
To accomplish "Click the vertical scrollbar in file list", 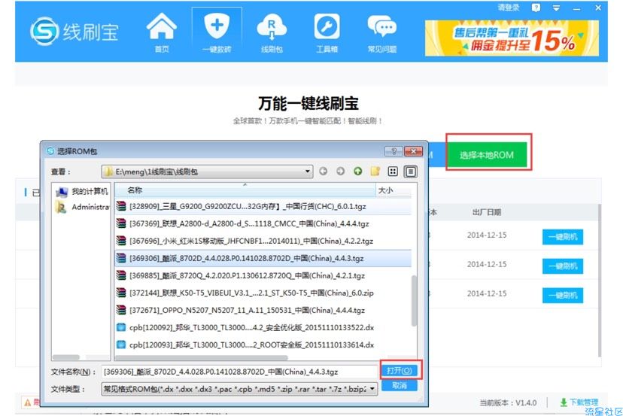I will pyautogui.click(x=414, y=301).
